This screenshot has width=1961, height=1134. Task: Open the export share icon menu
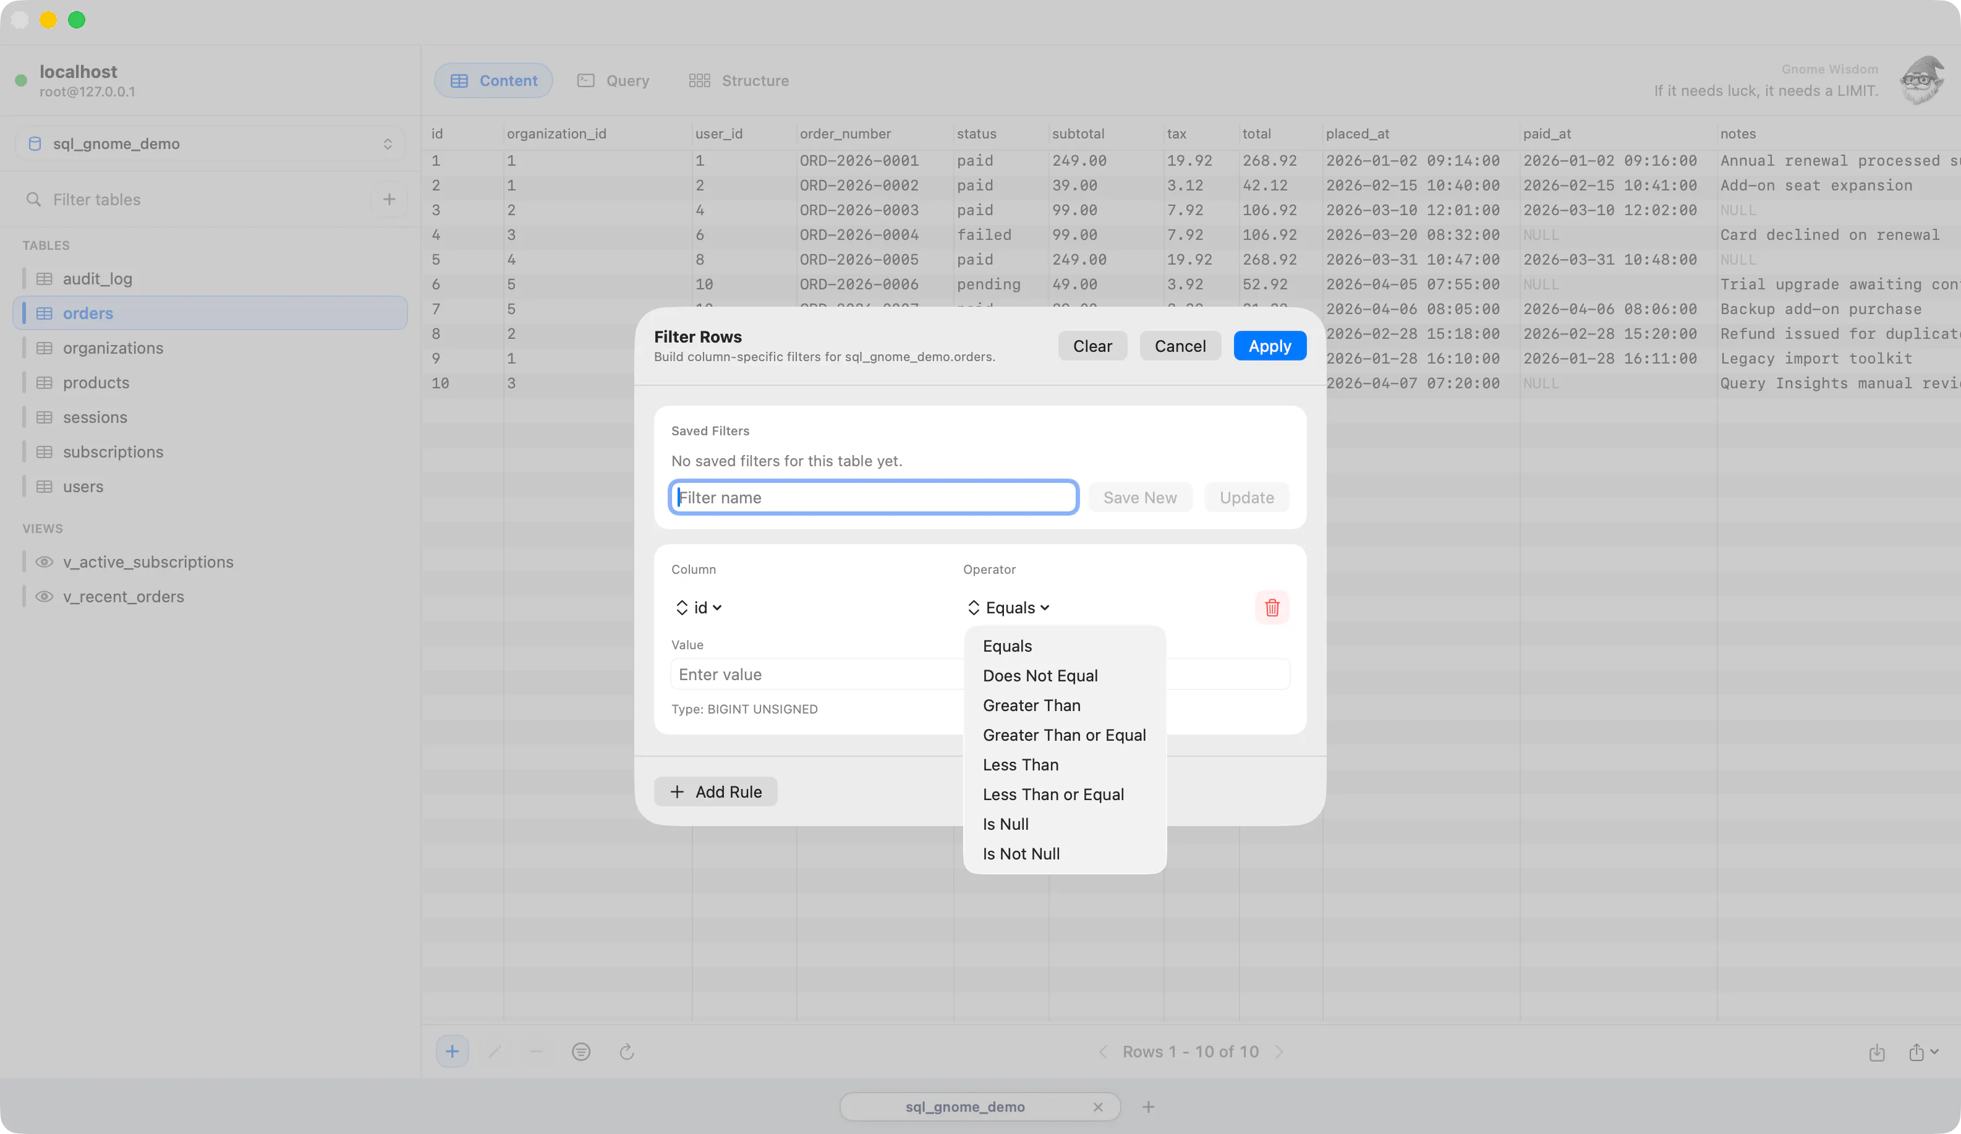tap(1923, 1052)
